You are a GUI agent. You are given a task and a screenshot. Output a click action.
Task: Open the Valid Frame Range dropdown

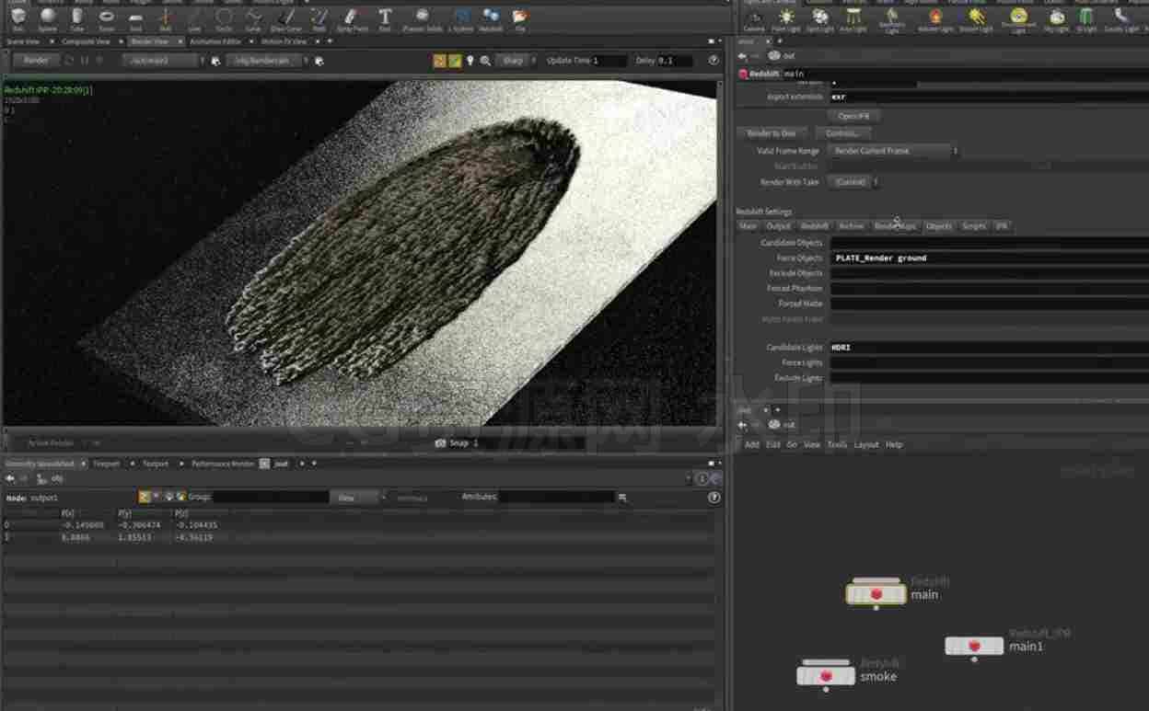point(893,151)
